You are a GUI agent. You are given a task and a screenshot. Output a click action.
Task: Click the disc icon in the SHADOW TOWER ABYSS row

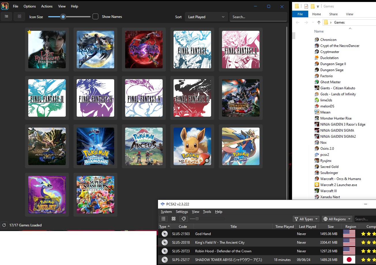(165, 260)
